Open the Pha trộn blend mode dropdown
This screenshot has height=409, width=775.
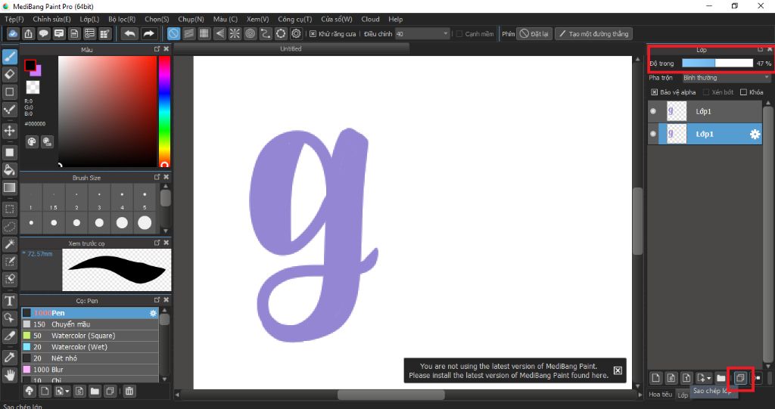click(725, 78)
